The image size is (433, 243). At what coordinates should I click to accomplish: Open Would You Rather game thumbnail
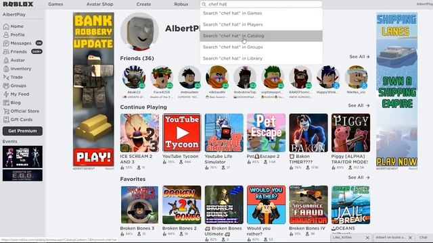coord(266,205)
